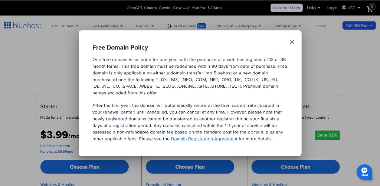Screen dimensions: 380x186
Task: Click 'For 36 month term' text
Action: 55,146
